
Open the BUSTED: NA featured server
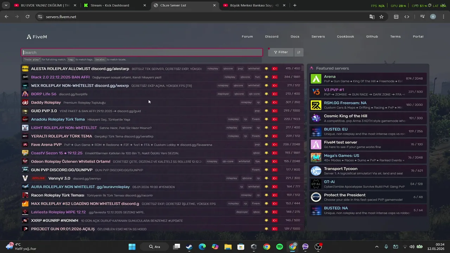tap(368, 210)
